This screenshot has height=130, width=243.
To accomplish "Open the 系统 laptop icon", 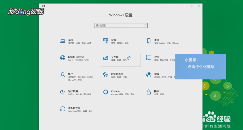I will (x=63, y=41).
